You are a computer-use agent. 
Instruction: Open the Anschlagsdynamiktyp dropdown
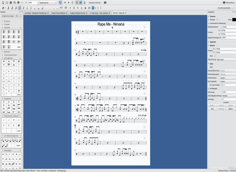[229, 96]
